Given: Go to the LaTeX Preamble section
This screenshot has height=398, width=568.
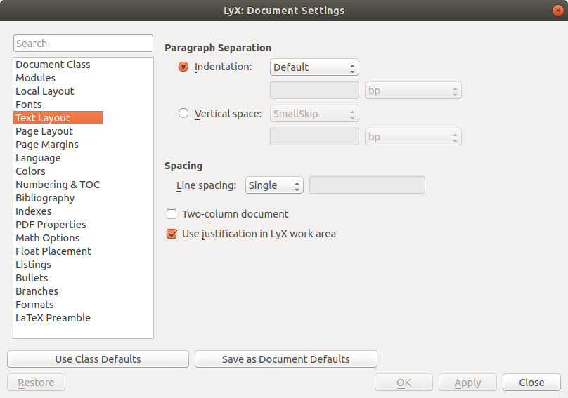Looking at the screenshot, I should point(53,318).
